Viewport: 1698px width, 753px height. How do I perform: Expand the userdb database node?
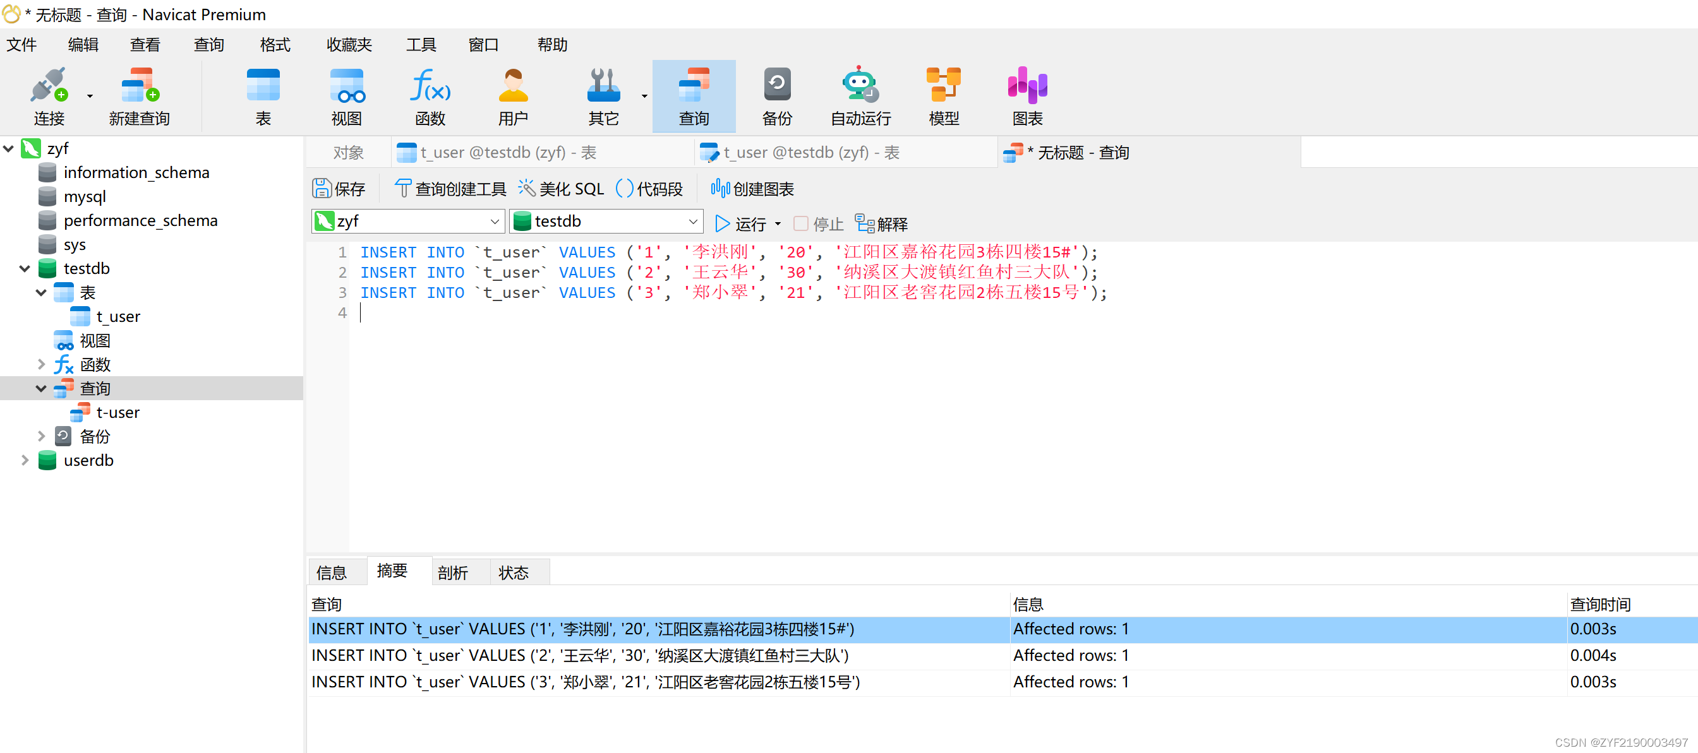(x=25, y=461)
